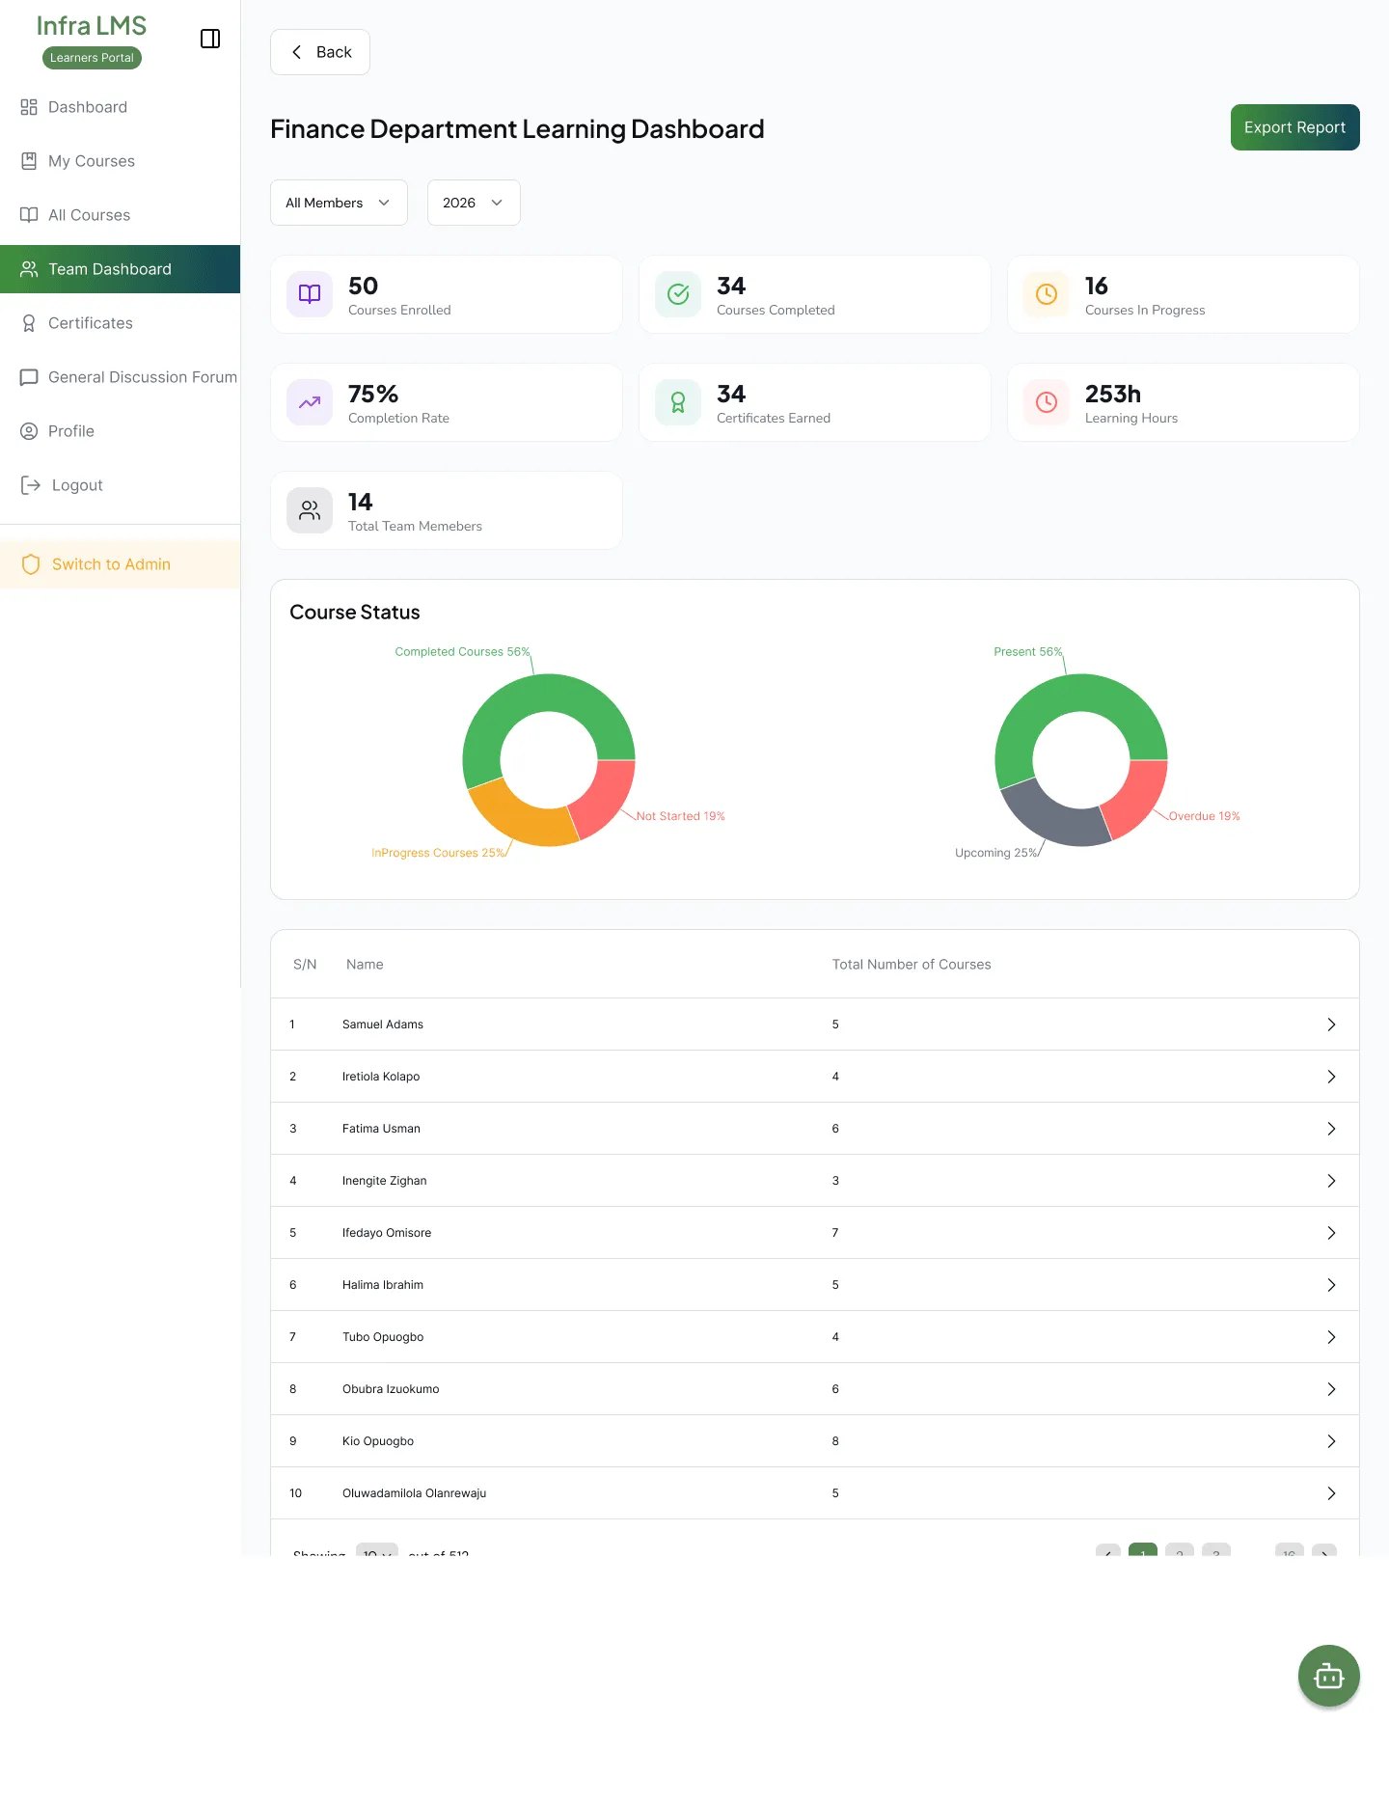Click the Completion Rate trend icon
The width and height of the screenshot is (1389, 1804).
[x=310, y=402]
